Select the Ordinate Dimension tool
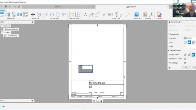Screen dimensions: 196x110 point(77,15)
